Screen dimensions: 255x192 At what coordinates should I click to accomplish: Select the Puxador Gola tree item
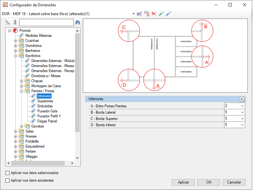tap(47, 111)
